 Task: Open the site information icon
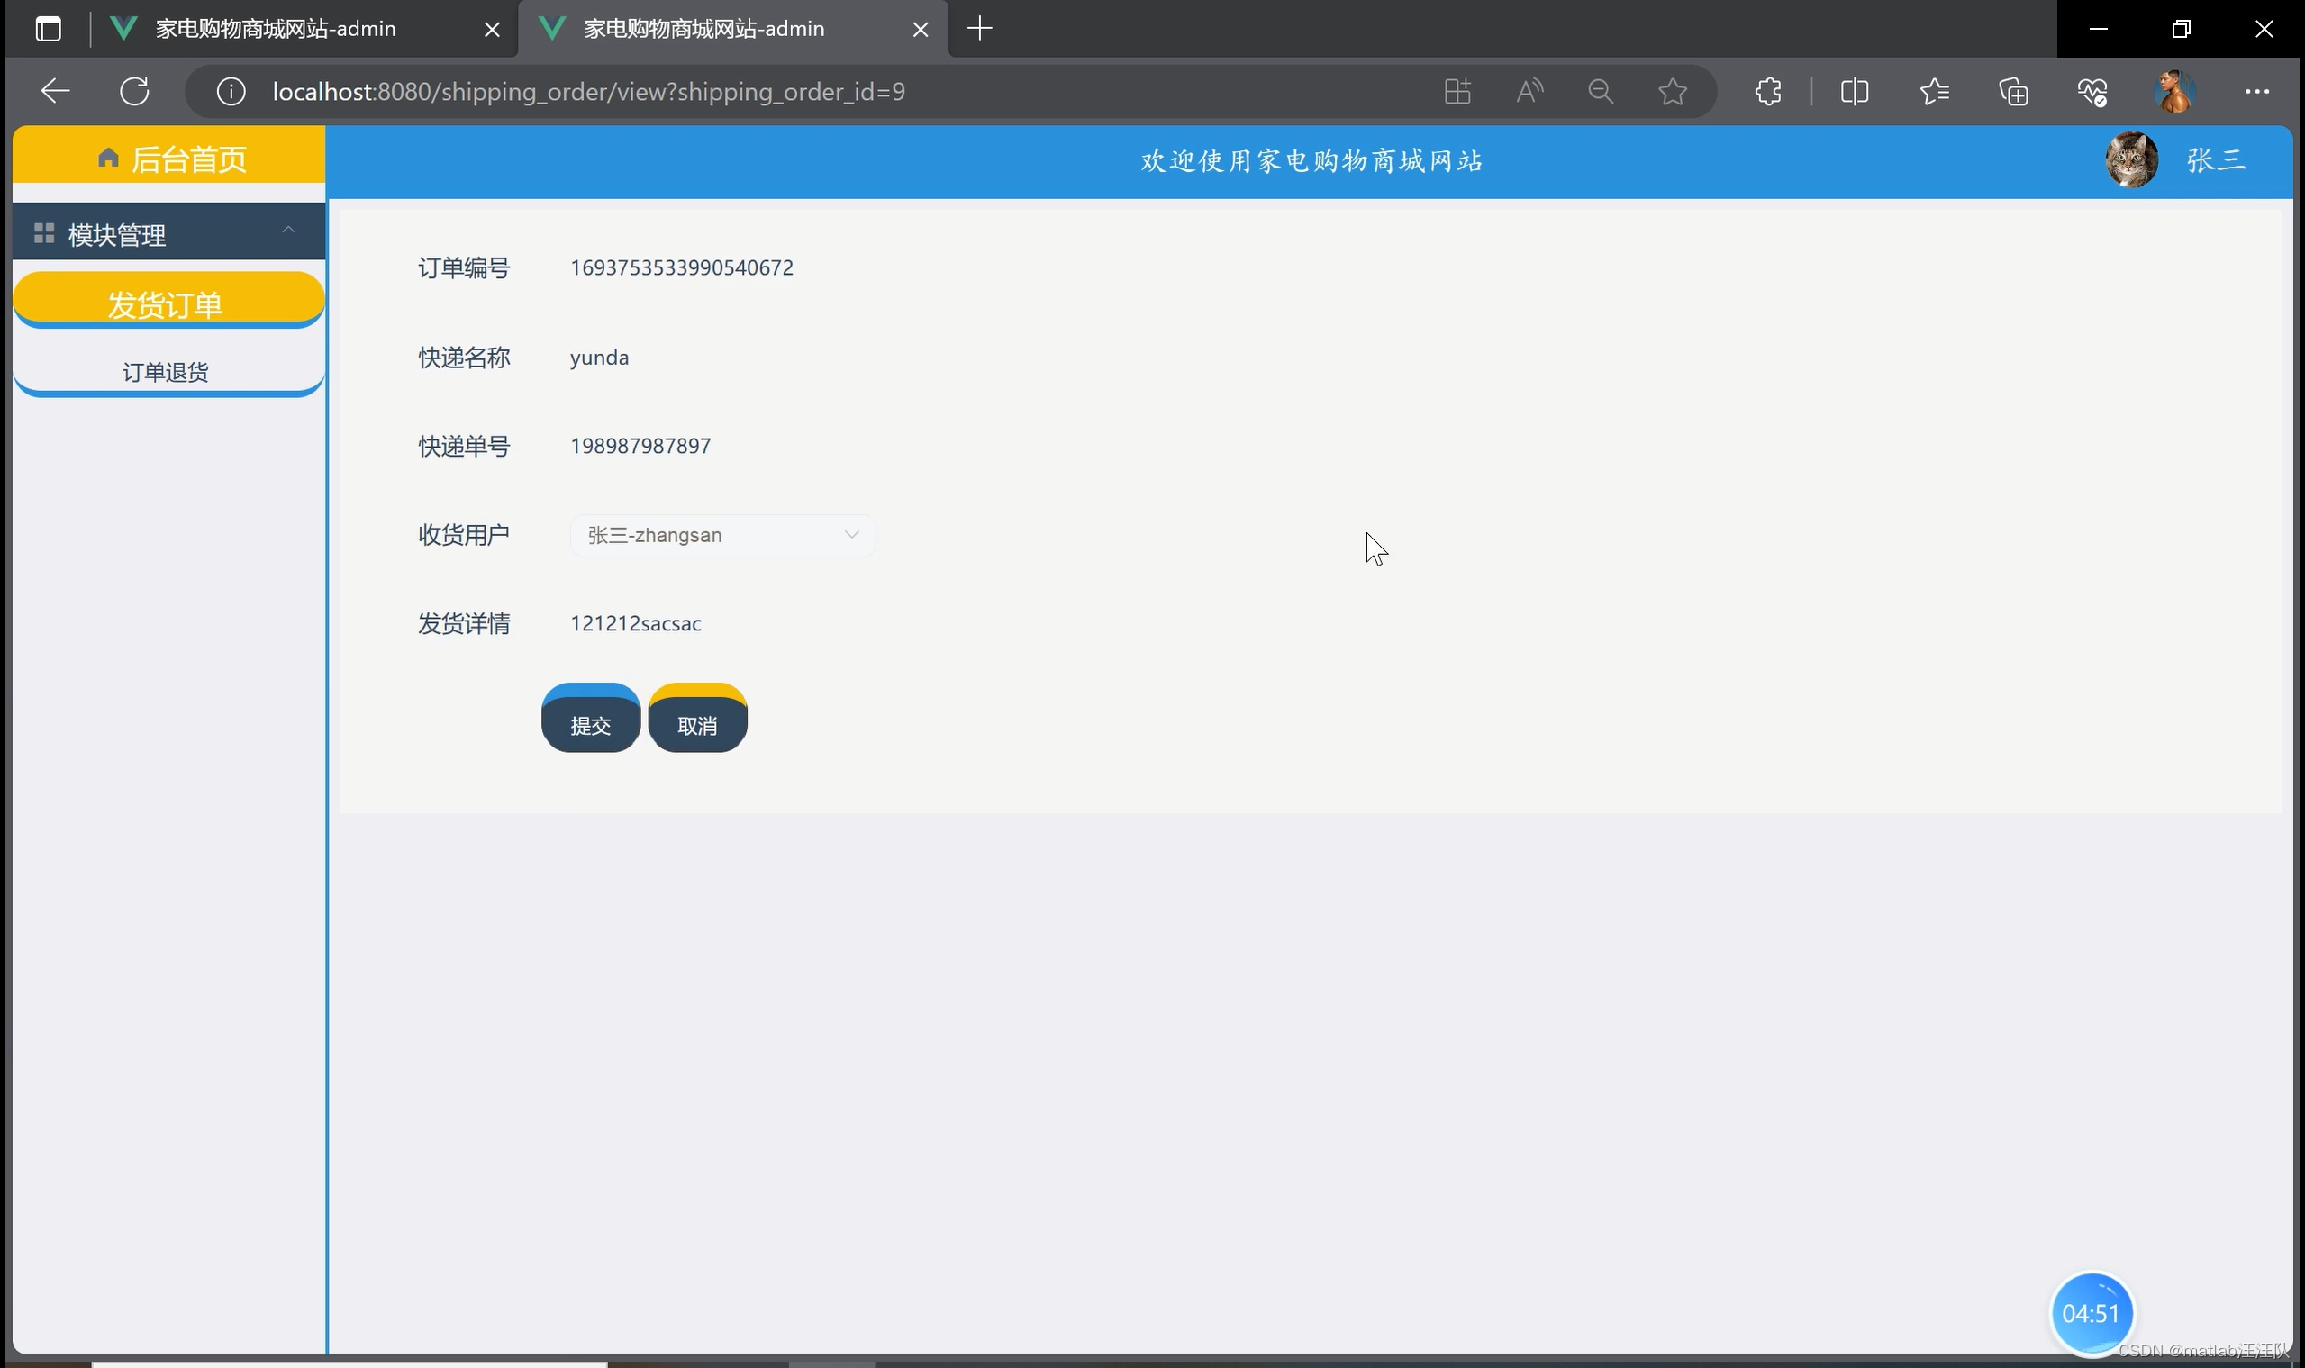[x=231, y=91]
